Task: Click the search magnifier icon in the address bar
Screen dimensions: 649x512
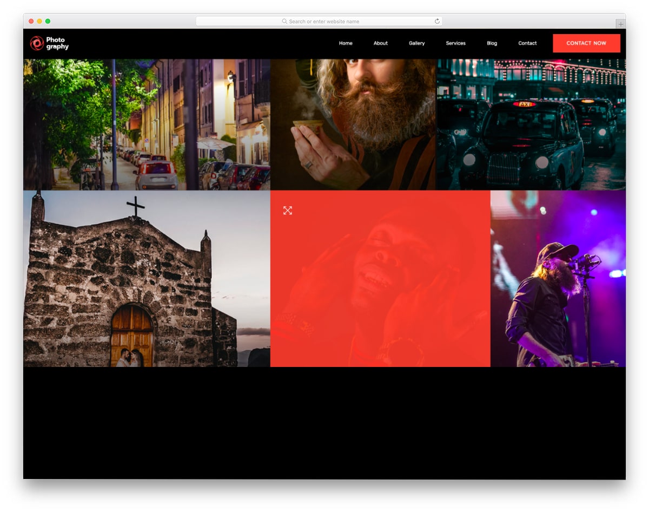Action: pos(284,21)
